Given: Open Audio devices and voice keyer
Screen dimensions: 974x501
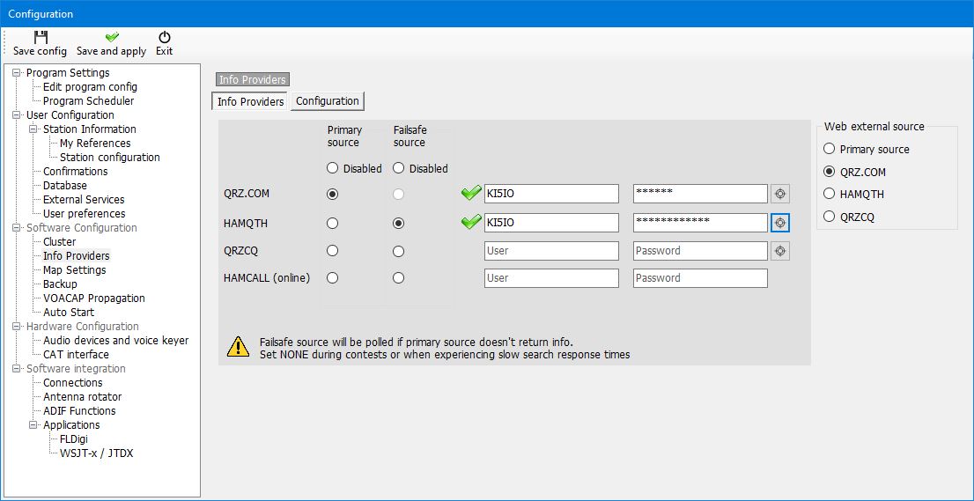Looking at the screenshot, I should click(x=115, y=340).
